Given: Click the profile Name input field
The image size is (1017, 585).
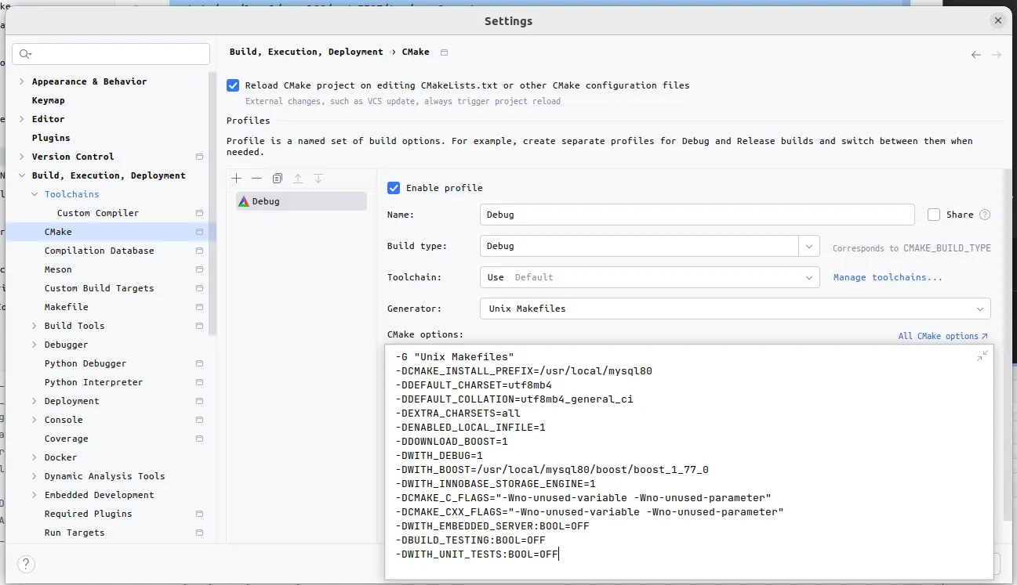Looking at the screenshot, I should click(697, 215).
